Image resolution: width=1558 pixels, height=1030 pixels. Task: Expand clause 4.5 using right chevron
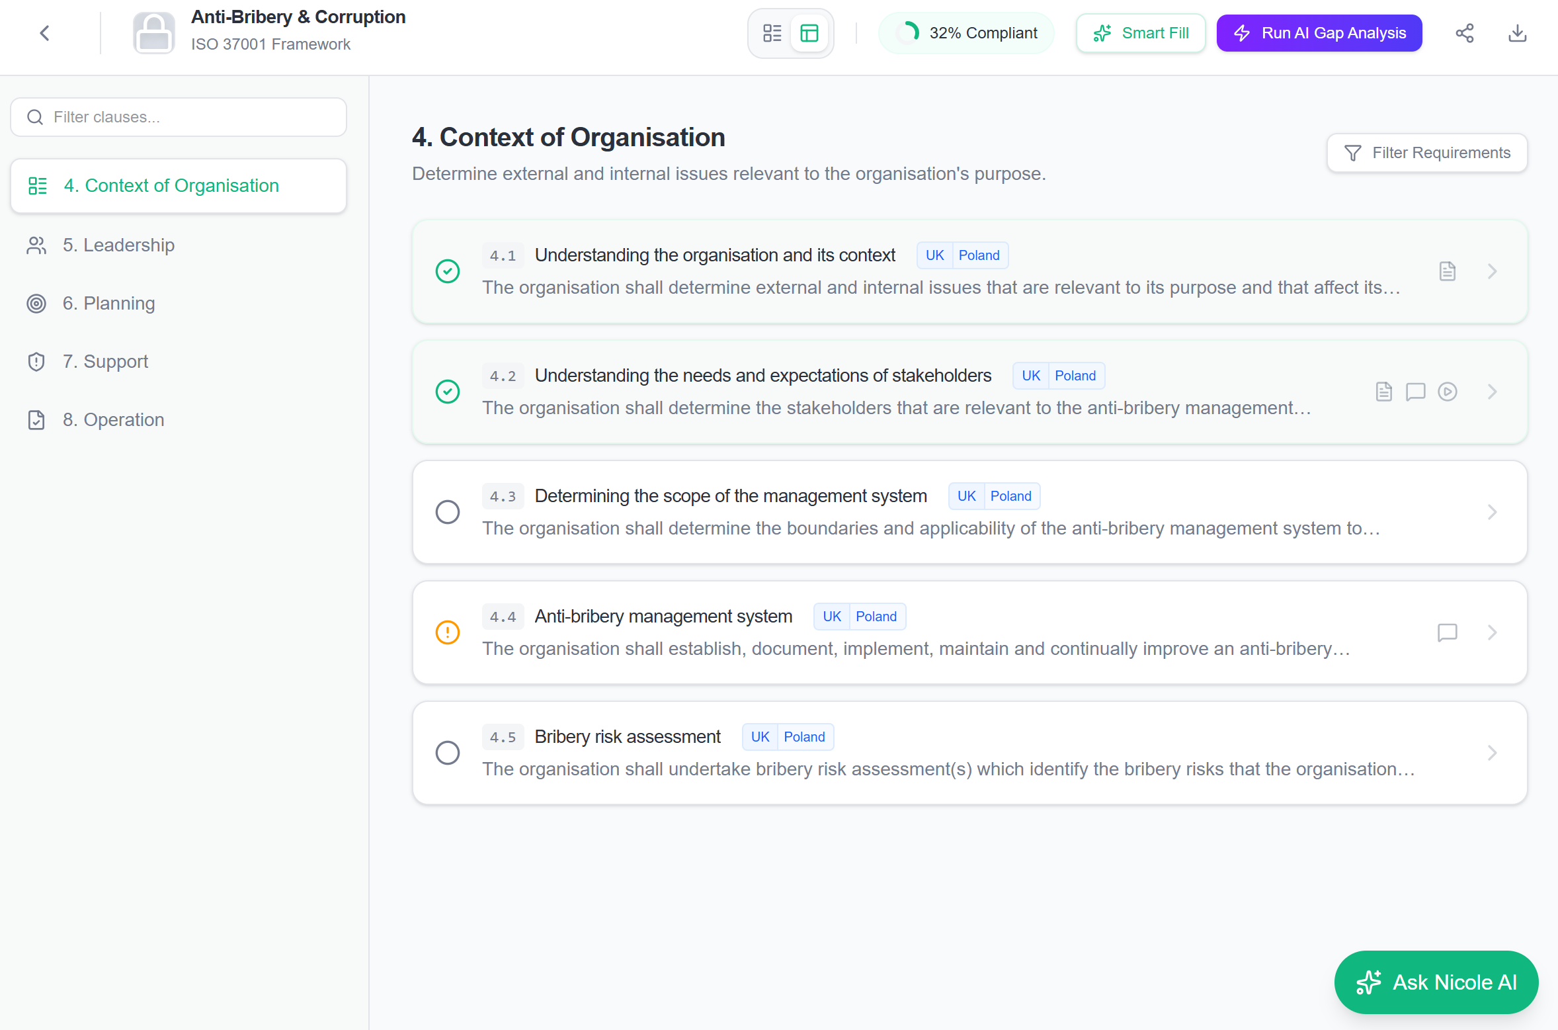coord(1492,753)
